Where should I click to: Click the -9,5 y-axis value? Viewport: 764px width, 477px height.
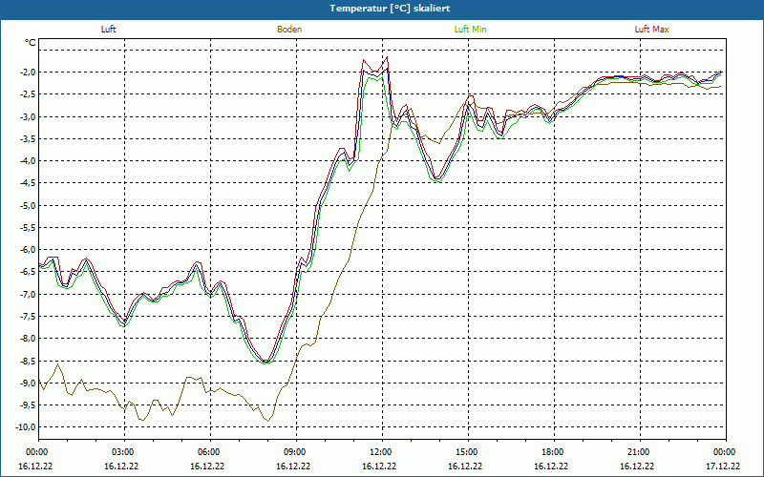point(29,404)
